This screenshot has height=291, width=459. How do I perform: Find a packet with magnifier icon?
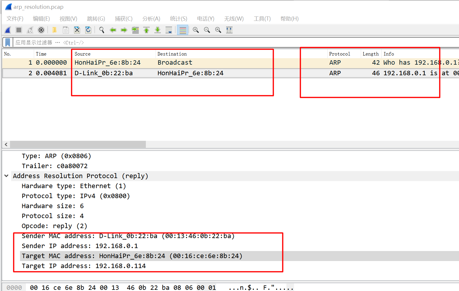102,30
